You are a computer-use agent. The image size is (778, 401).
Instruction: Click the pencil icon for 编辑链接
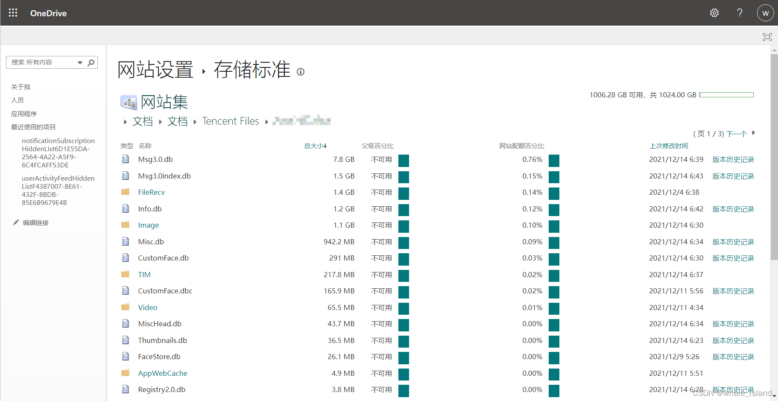16,222
